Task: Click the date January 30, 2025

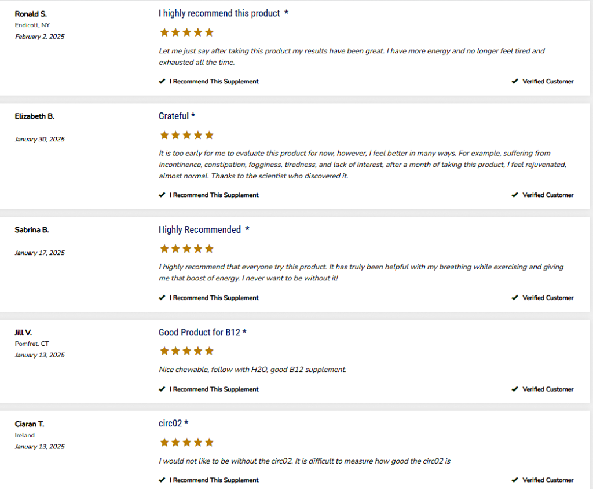Action: point(40,139)
